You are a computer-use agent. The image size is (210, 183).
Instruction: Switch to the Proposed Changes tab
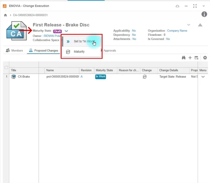pyautogui.click(x=44, y=50)
